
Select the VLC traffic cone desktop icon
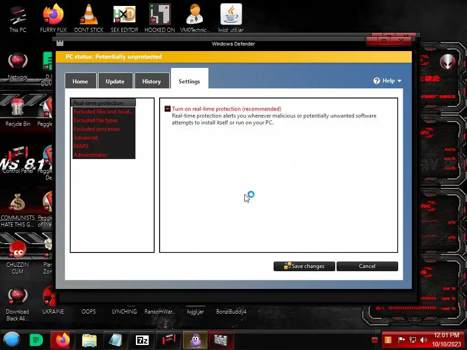[89, 14]
